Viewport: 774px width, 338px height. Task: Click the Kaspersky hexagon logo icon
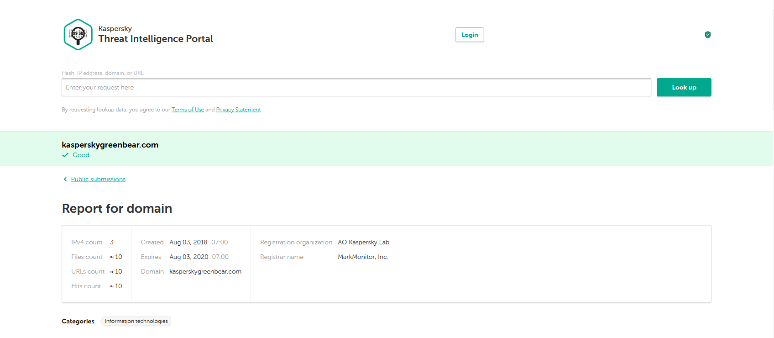tap(78, 35)
